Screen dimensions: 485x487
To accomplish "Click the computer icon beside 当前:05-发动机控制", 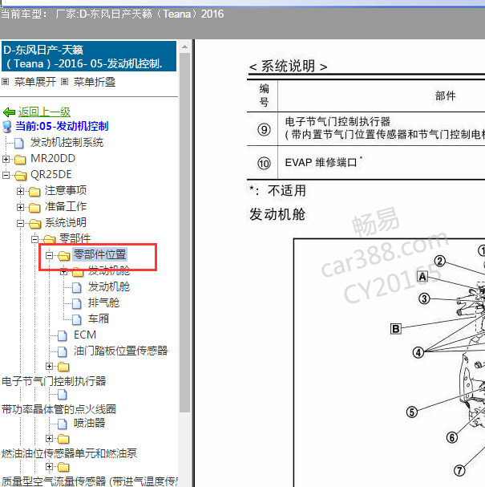I will (x=7, y=127).
